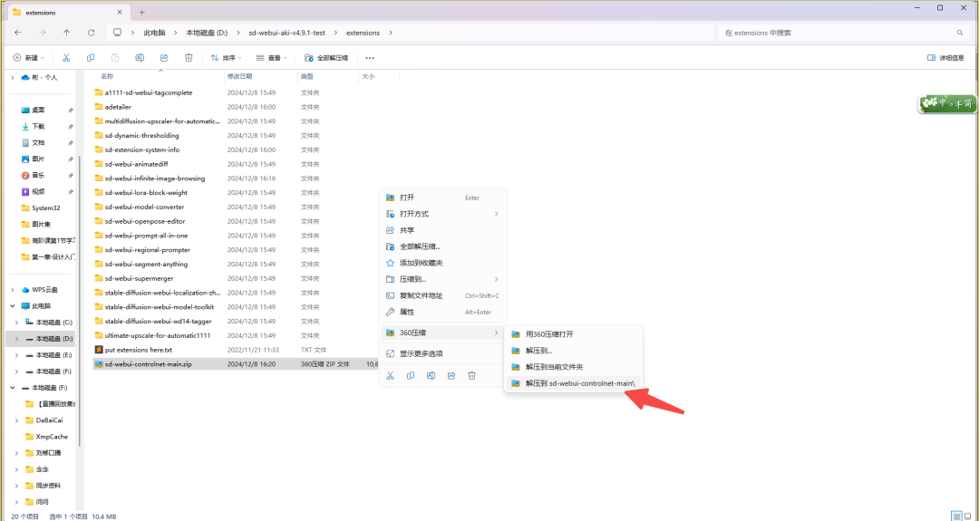Click the Copy icon in the toolbar

click(x=91, y=58)
